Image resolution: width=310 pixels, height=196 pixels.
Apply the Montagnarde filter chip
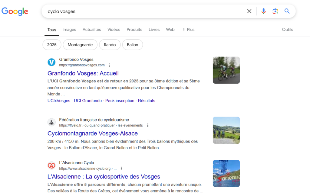80,45
